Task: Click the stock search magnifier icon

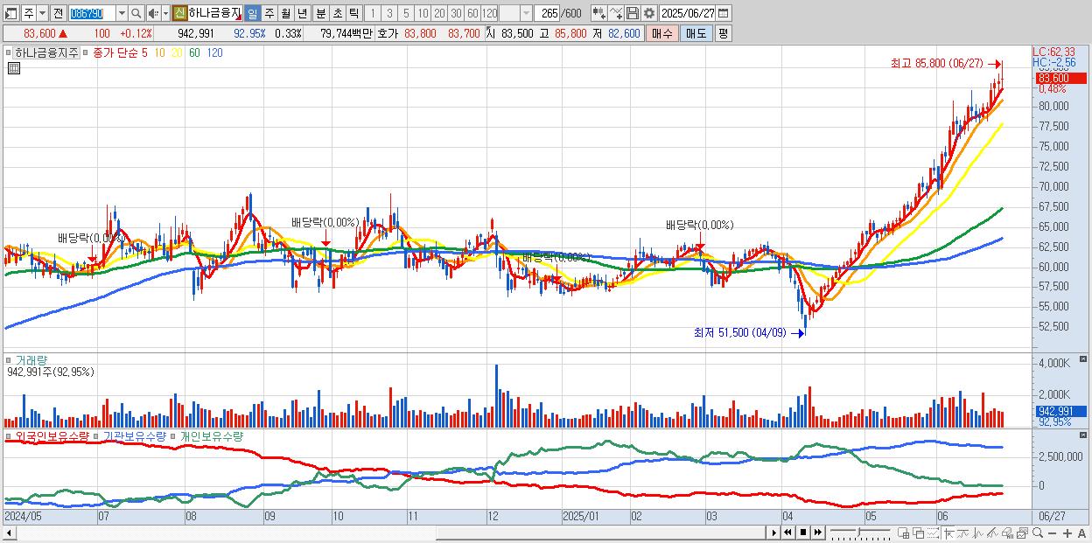Action: point(136,13)
